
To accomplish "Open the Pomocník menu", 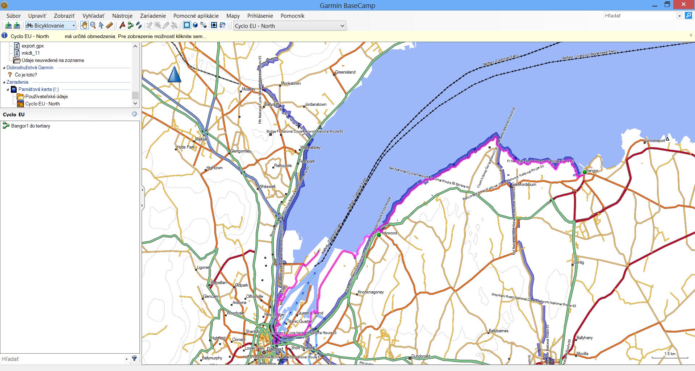I will (292, 16).
